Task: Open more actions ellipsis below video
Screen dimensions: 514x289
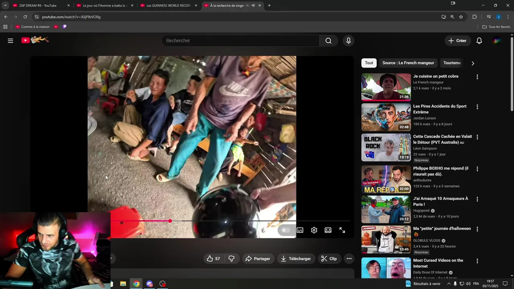Action: [x=349, y=259]
